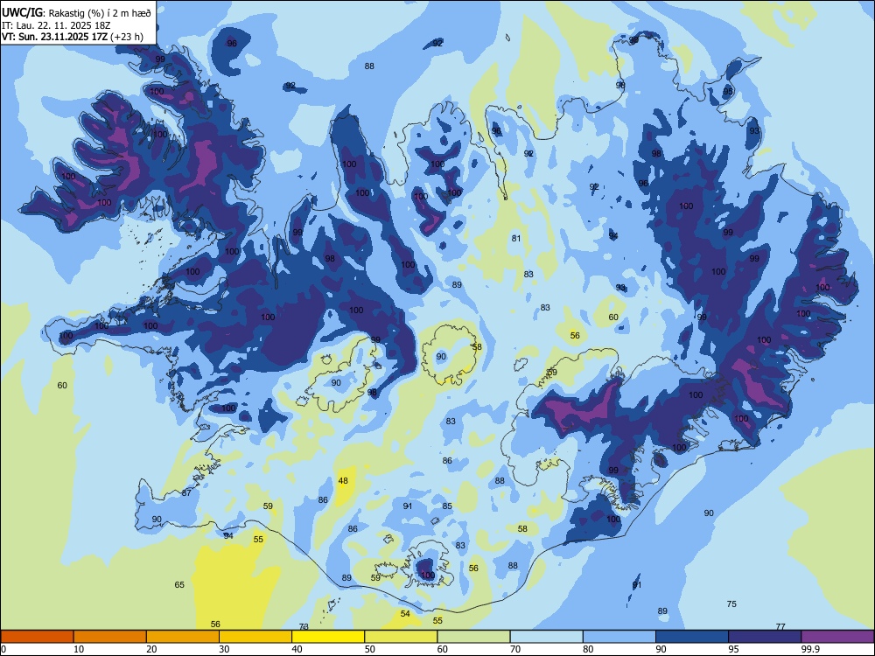The image size is (875, 656).
Task: Click the 80–90 medium blue legend swatch
Action: [619, 637]
